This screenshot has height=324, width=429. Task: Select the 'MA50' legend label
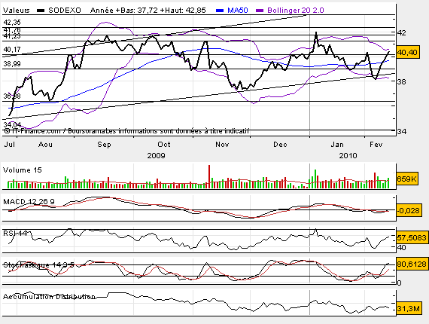(x=238, y=11)
